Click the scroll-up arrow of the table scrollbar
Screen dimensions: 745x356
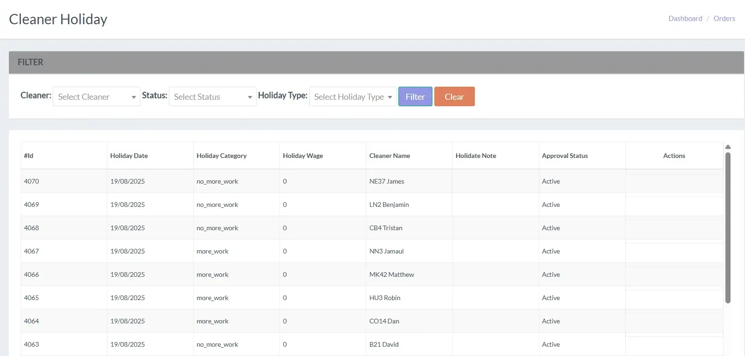pos(728,147)
